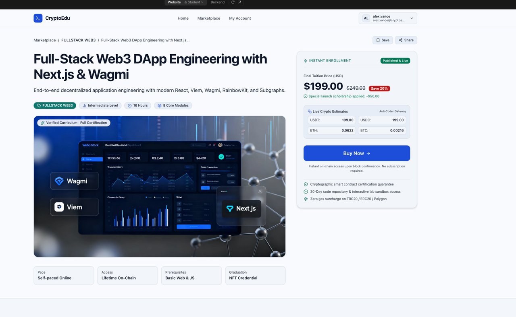
Task: Open the alex.vance account dropdown
Action: (388, 18)
